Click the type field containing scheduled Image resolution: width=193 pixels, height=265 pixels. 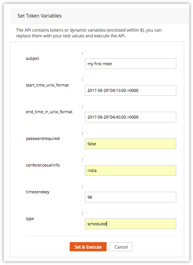point(131,224)
